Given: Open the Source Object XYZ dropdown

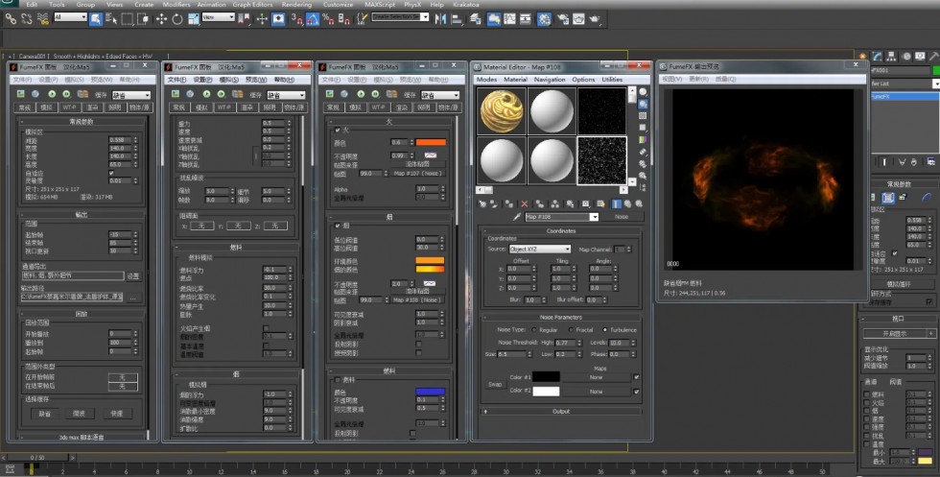Looking at the screenshot, I should 539,249.
